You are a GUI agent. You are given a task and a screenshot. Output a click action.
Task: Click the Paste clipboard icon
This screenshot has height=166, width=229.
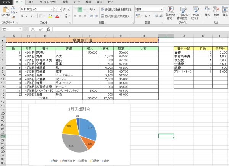pyautogui.click(x=6, y=10)
